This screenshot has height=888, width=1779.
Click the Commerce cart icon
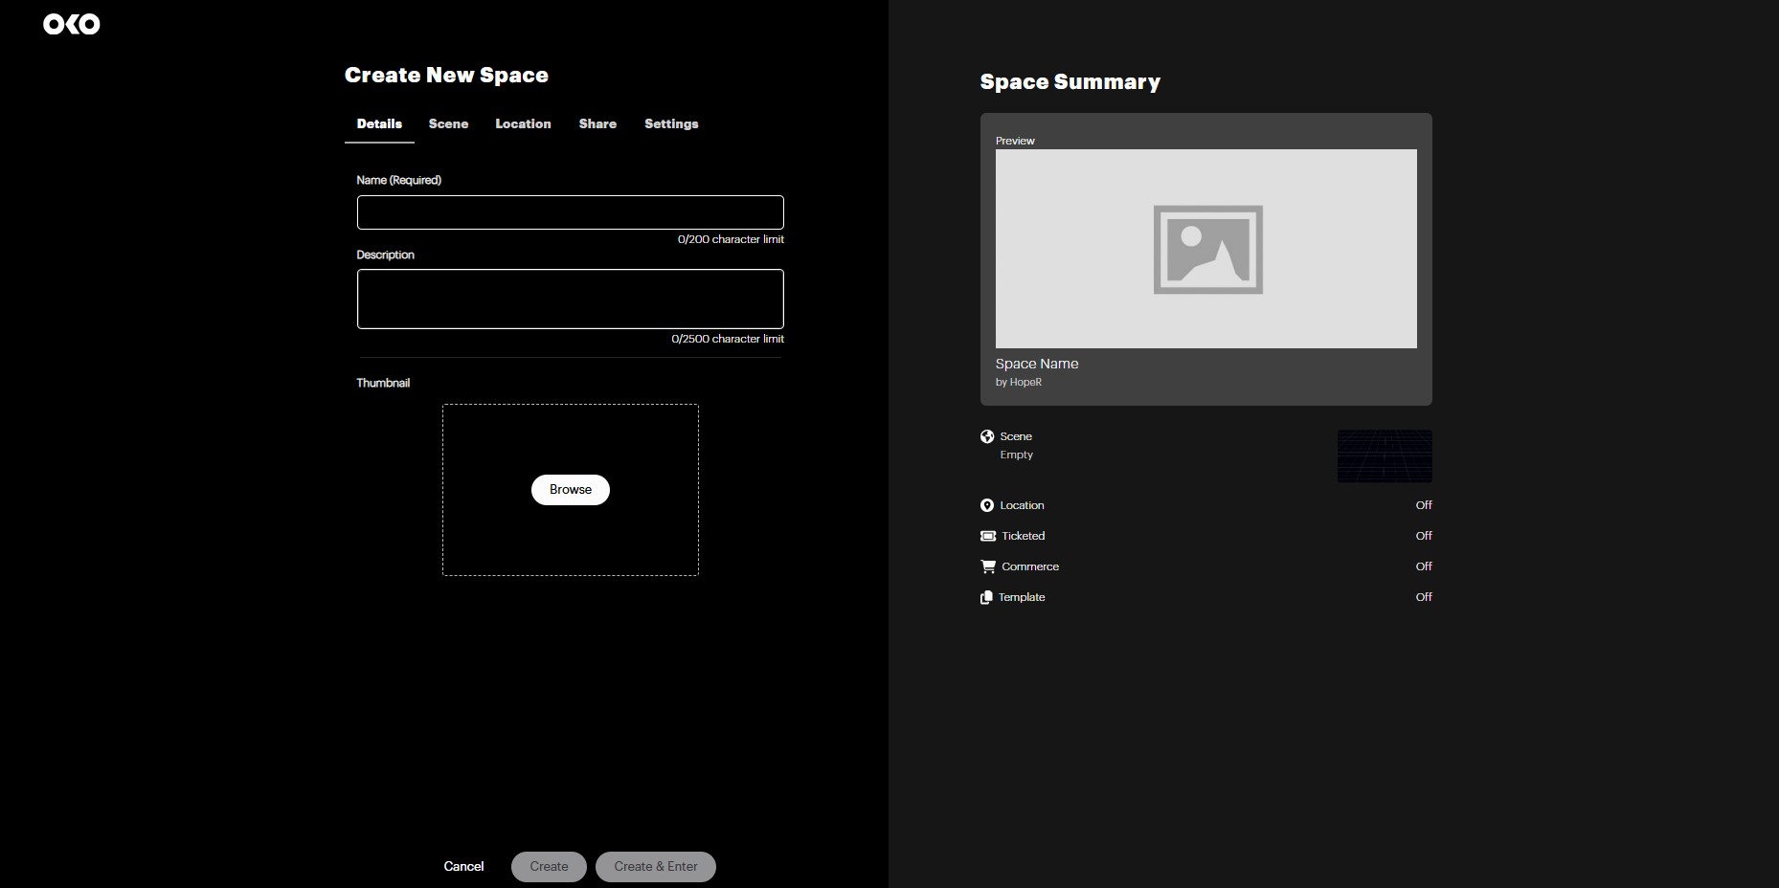pos(988,566)
